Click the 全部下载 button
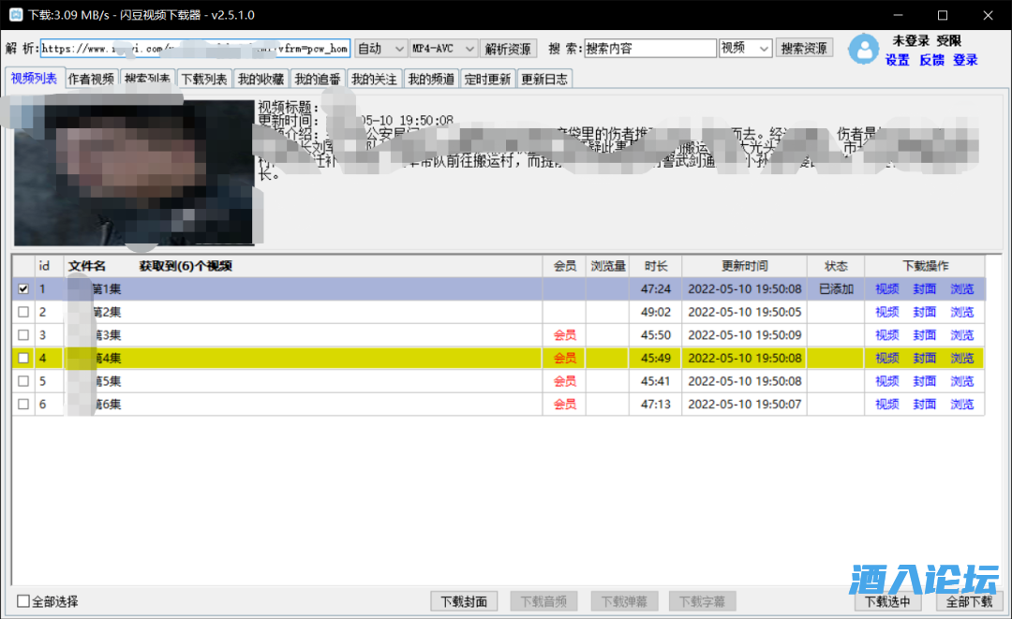 tap(969, 601)
